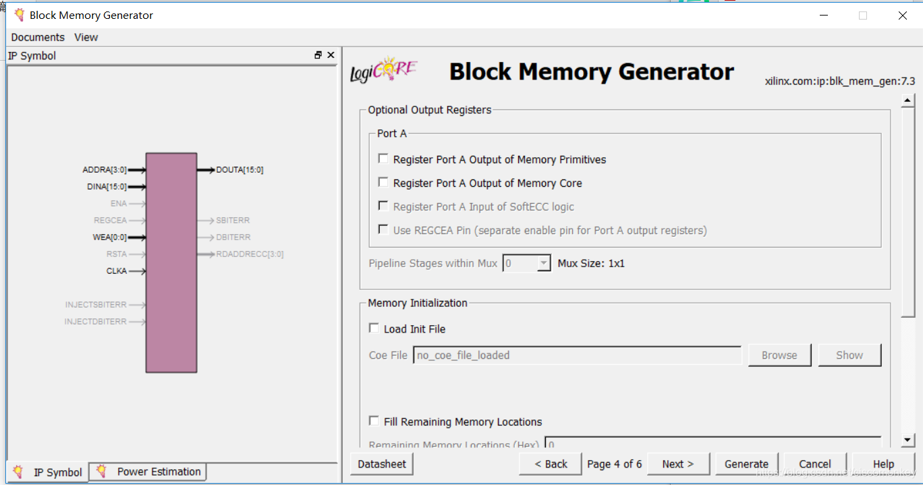
Task: Click the scrollbar down arrow
Action: click(x=907, y=440)
